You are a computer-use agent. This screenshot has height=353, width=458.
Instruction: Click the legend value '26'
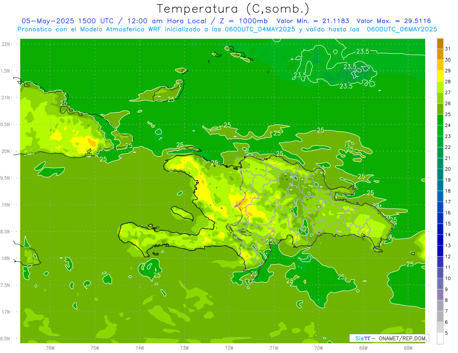click(x=448, y=104)
